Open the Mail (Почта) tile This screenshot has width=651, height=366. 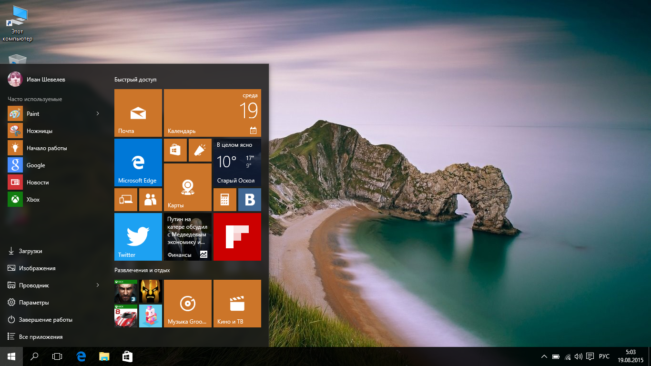[138, 113]
